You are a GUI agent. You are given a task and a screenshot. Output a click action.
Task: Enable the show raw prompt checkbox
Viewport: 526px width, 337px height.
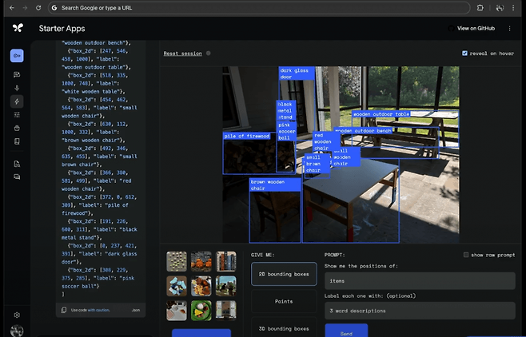tap(467, 255)
